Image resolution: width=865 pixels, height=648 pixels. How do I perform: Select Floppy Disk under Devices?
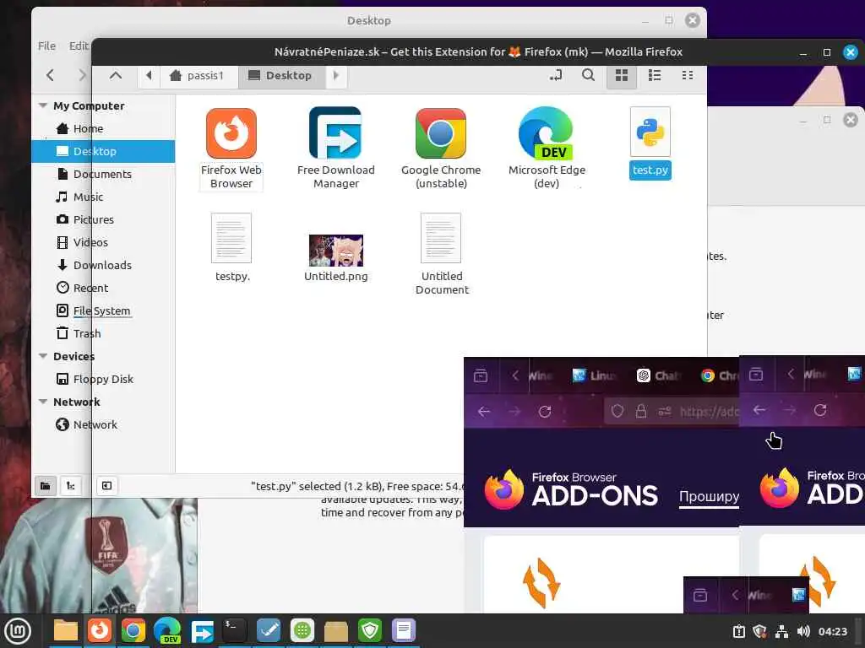[103, 379]
